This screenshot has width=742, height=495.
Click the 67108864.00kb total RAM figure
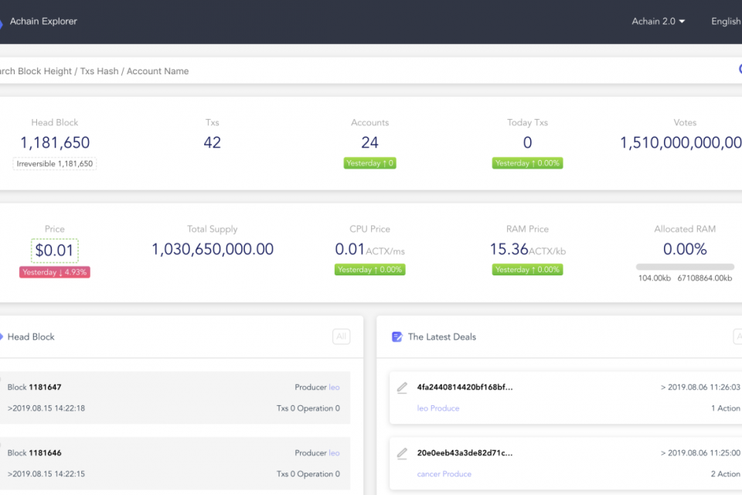[x=705, y=278]
